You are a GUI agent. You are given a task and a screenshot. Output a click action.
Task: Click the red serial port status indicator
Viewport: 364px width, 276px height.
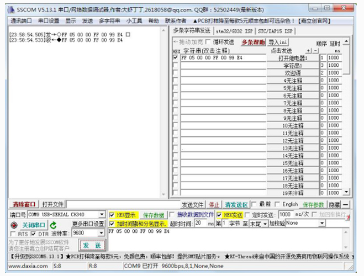tap(14, 225)
